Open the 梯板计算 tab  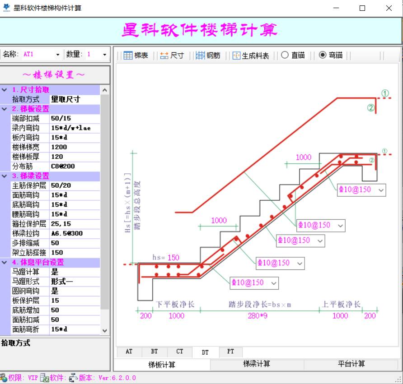[x=162, y=365]
